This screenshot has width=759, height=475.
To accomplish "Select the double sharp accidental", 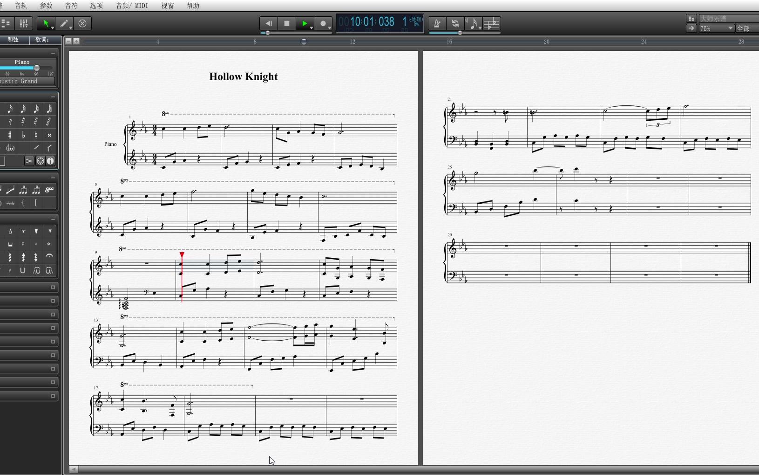I will pos(49,135).
